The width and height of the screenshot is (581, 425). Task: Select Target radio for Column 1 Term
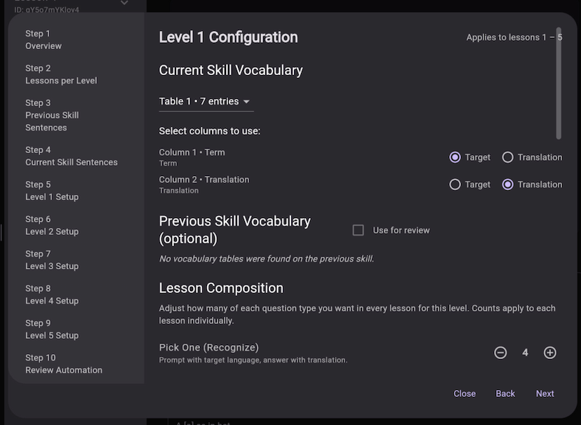coord(455,157)
